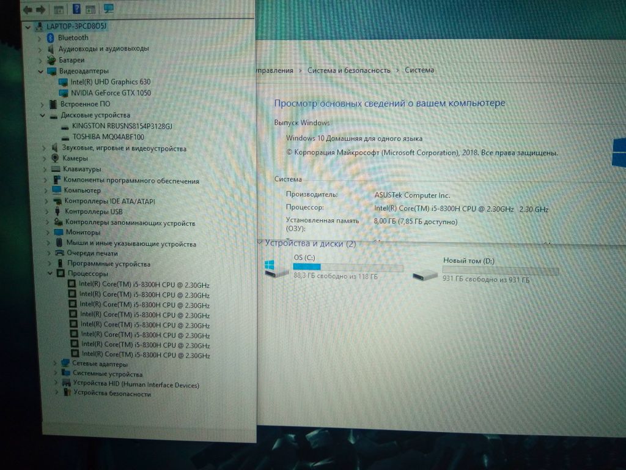Select the LAPTOP-3PCD8O5J computer name
Screen dimensions: 626x470
tap(76, 26)
